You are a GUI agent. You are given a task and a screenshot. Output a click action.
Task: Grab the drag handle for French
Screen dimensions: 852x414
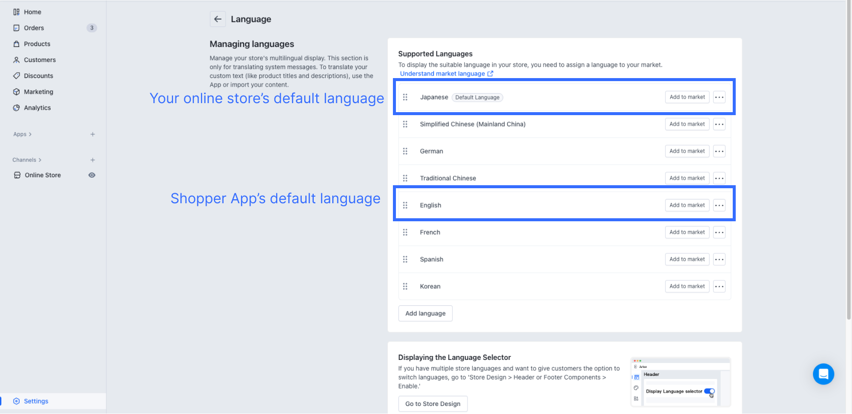(x=405, y=232)
